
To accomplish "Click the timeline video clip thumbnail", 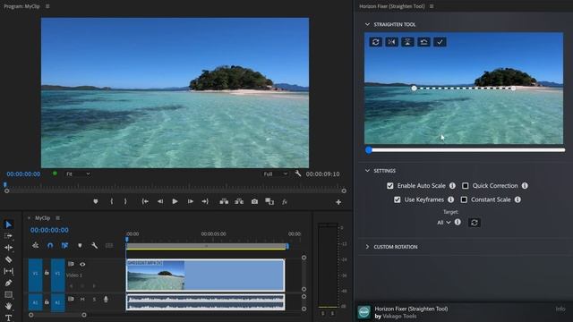I will tap(156, 275).
